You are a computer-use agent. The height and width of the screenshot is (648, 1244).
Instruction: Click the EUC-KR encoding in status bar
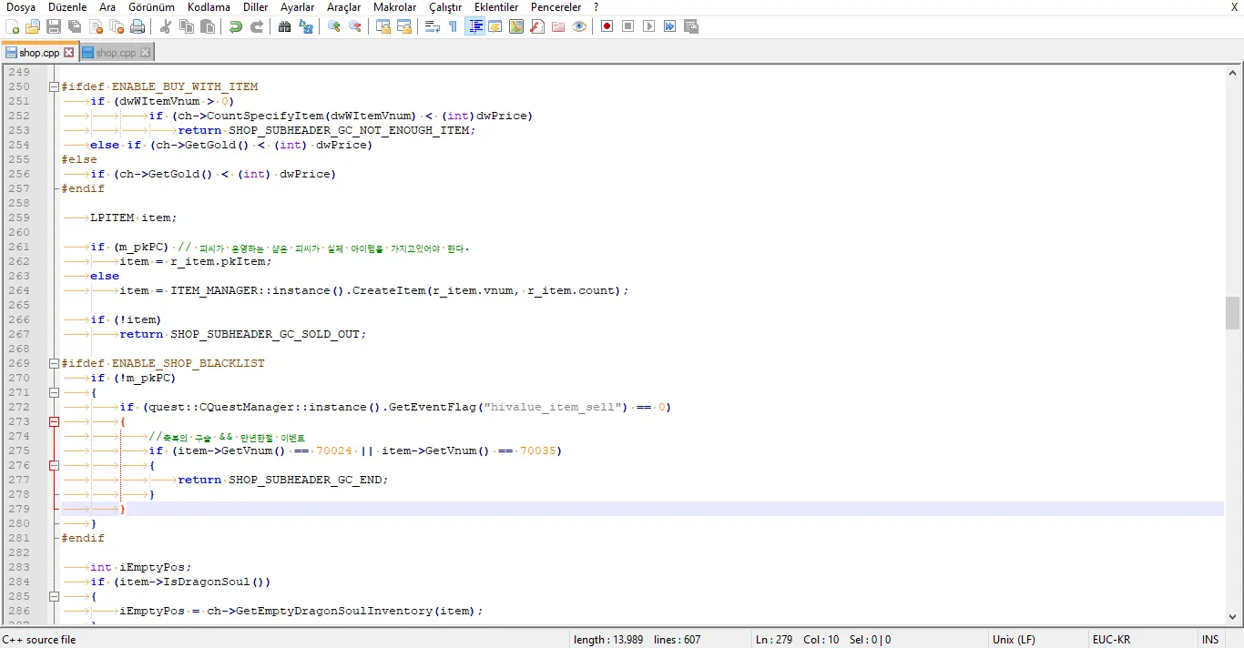[x=1112, y=640]
